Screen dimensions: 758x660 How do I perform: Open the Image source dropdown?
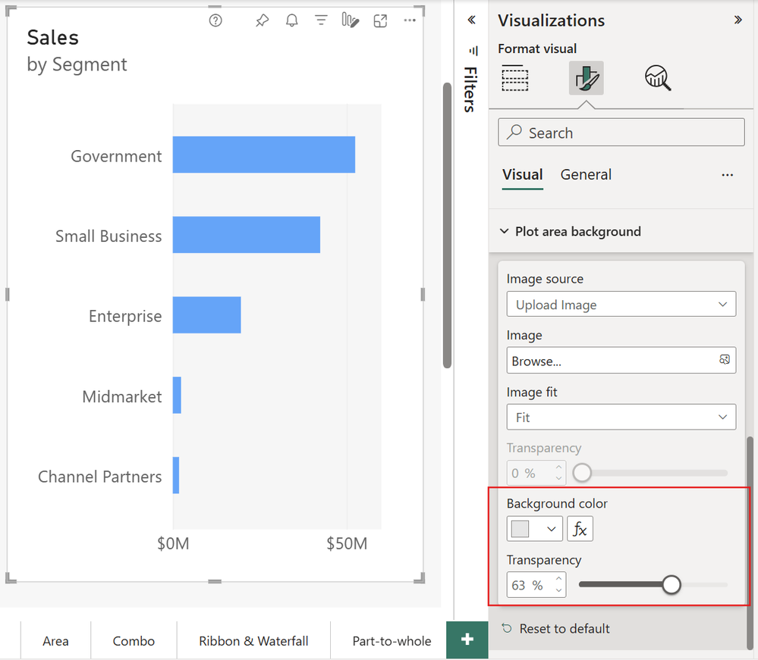tap(621, 304)
